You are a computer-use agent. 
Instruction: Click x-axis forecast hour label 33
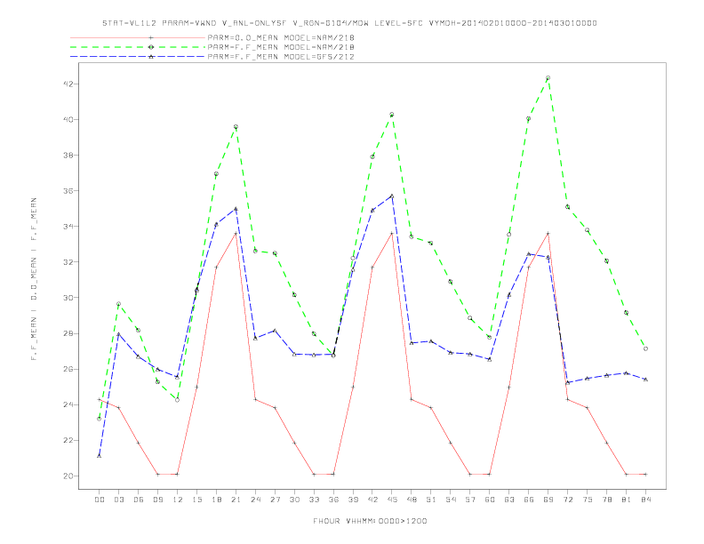click(314, 500)
